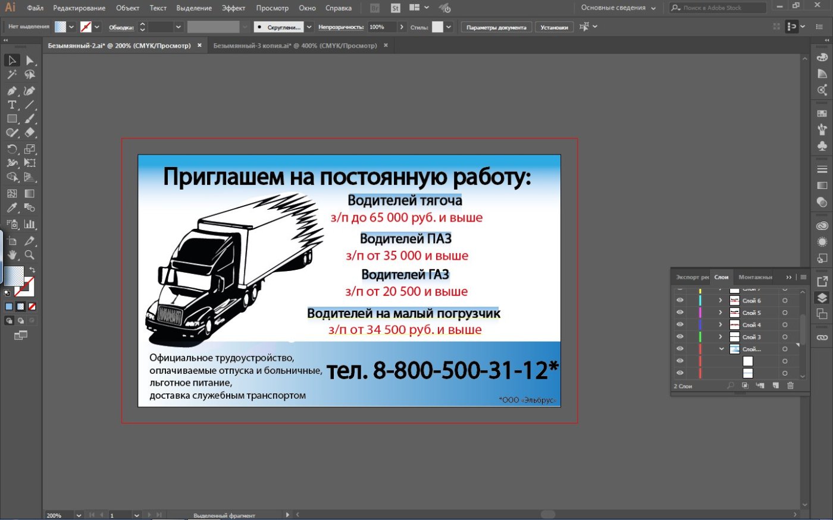Screen dimensions: 833x520
Task: Open the Эффект menu
Action: (233, 8)
